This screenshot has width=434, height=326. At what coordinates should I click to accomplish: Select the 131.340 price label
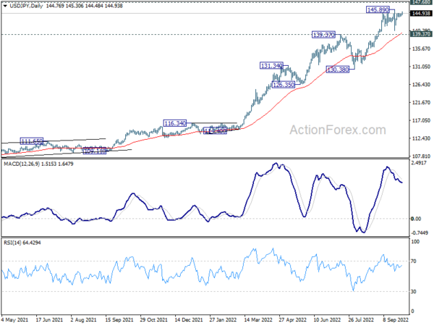[x=271, y=66]
